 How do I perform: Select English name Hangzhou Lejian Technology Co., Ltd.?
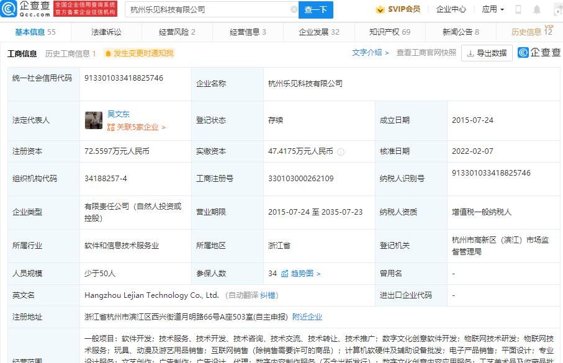[x=151, y=295]
